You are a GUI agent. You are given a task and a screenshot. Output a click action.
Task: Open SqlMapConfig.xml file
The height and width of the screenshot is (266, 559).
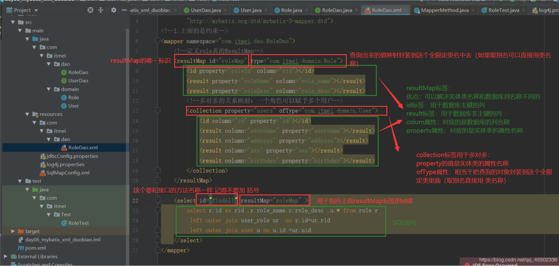[x=68, y=173]
